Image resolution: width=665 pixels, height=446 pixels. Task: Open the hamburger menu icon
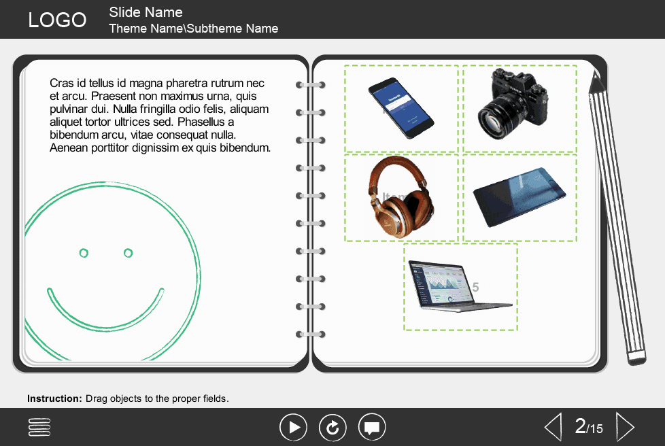click(x=39, y=426)
